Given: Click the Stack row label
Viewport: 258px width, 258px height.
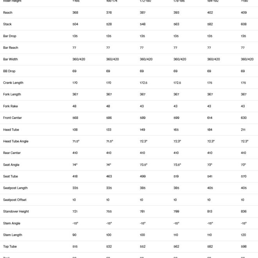Looking at the screenshot, I should coord(7,24).
